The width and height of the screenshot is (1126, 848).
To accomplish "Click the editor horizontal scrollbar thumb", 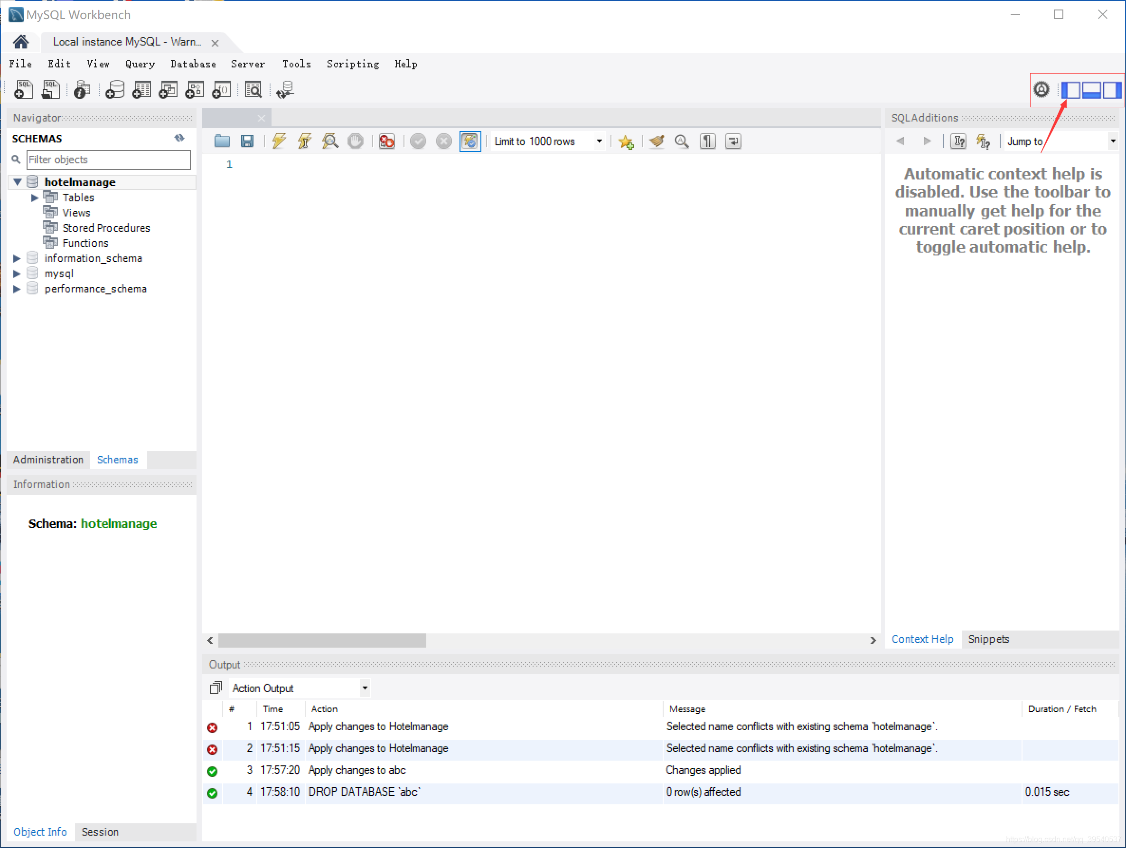I will point(322,641).
